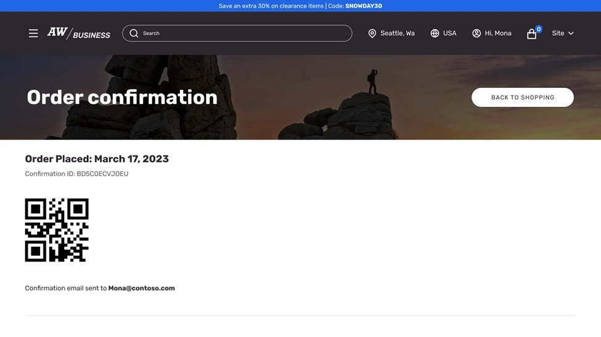This screenshot has height=337, width=601.
Task: Click the location pin icon
Action: tap(372, 33)
